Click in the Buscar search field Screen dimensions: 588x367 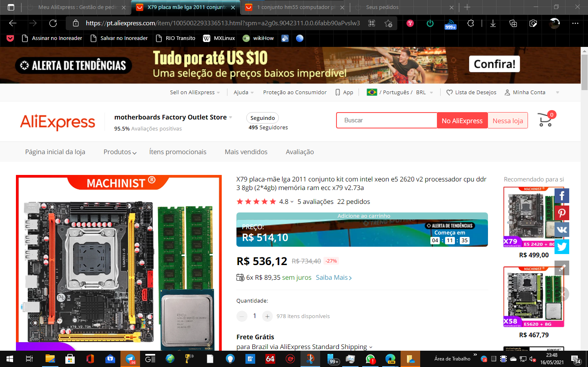click(387, 120)
